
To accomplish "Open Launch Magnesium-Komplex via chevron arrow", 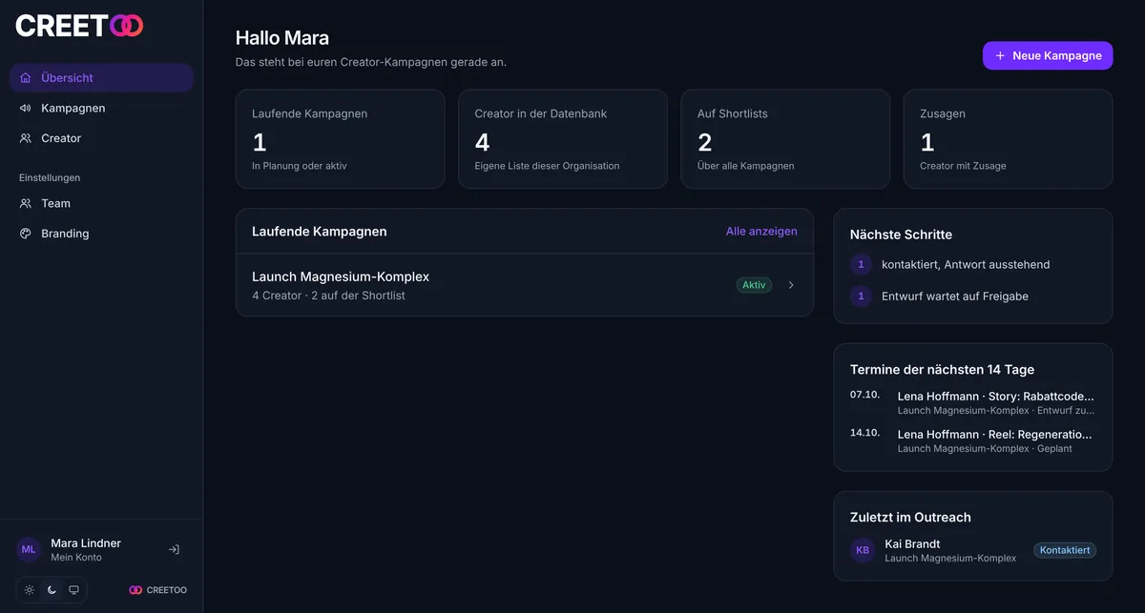I will pyautogui.click(x=791, y=285).
